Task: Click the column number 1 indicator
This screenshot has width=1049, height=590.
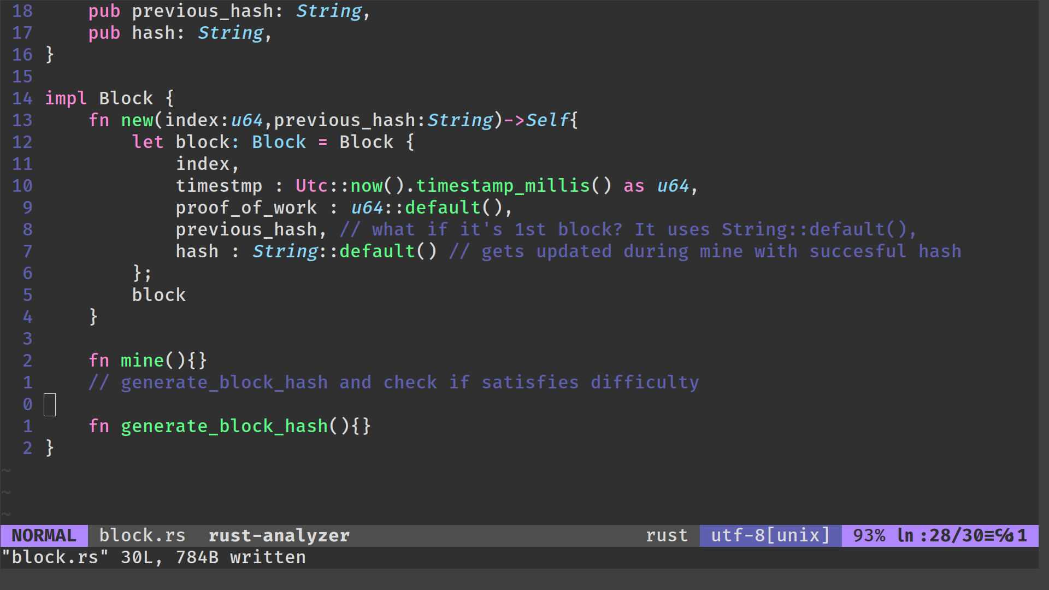Action: pos(1023,535)
